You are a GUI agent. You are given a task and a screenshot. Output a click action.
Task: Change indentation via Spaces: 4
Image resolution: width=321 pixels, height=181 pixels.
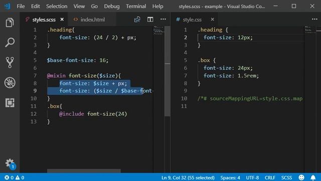click(x=230, y=177)
